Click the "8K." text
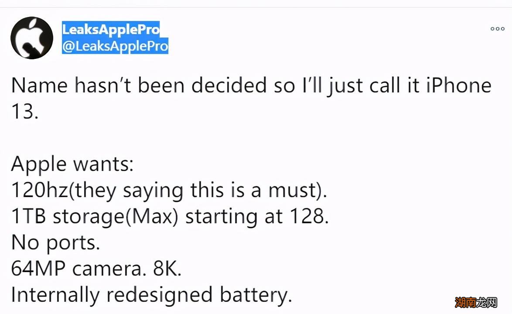The image size is (512, 314). coord(167,269)
